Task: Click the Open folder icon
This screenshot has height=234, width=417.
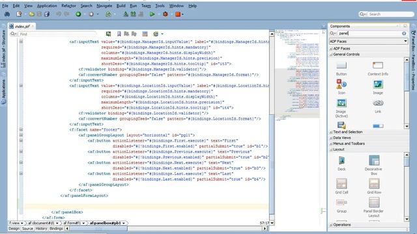Action: click(31, 14)
